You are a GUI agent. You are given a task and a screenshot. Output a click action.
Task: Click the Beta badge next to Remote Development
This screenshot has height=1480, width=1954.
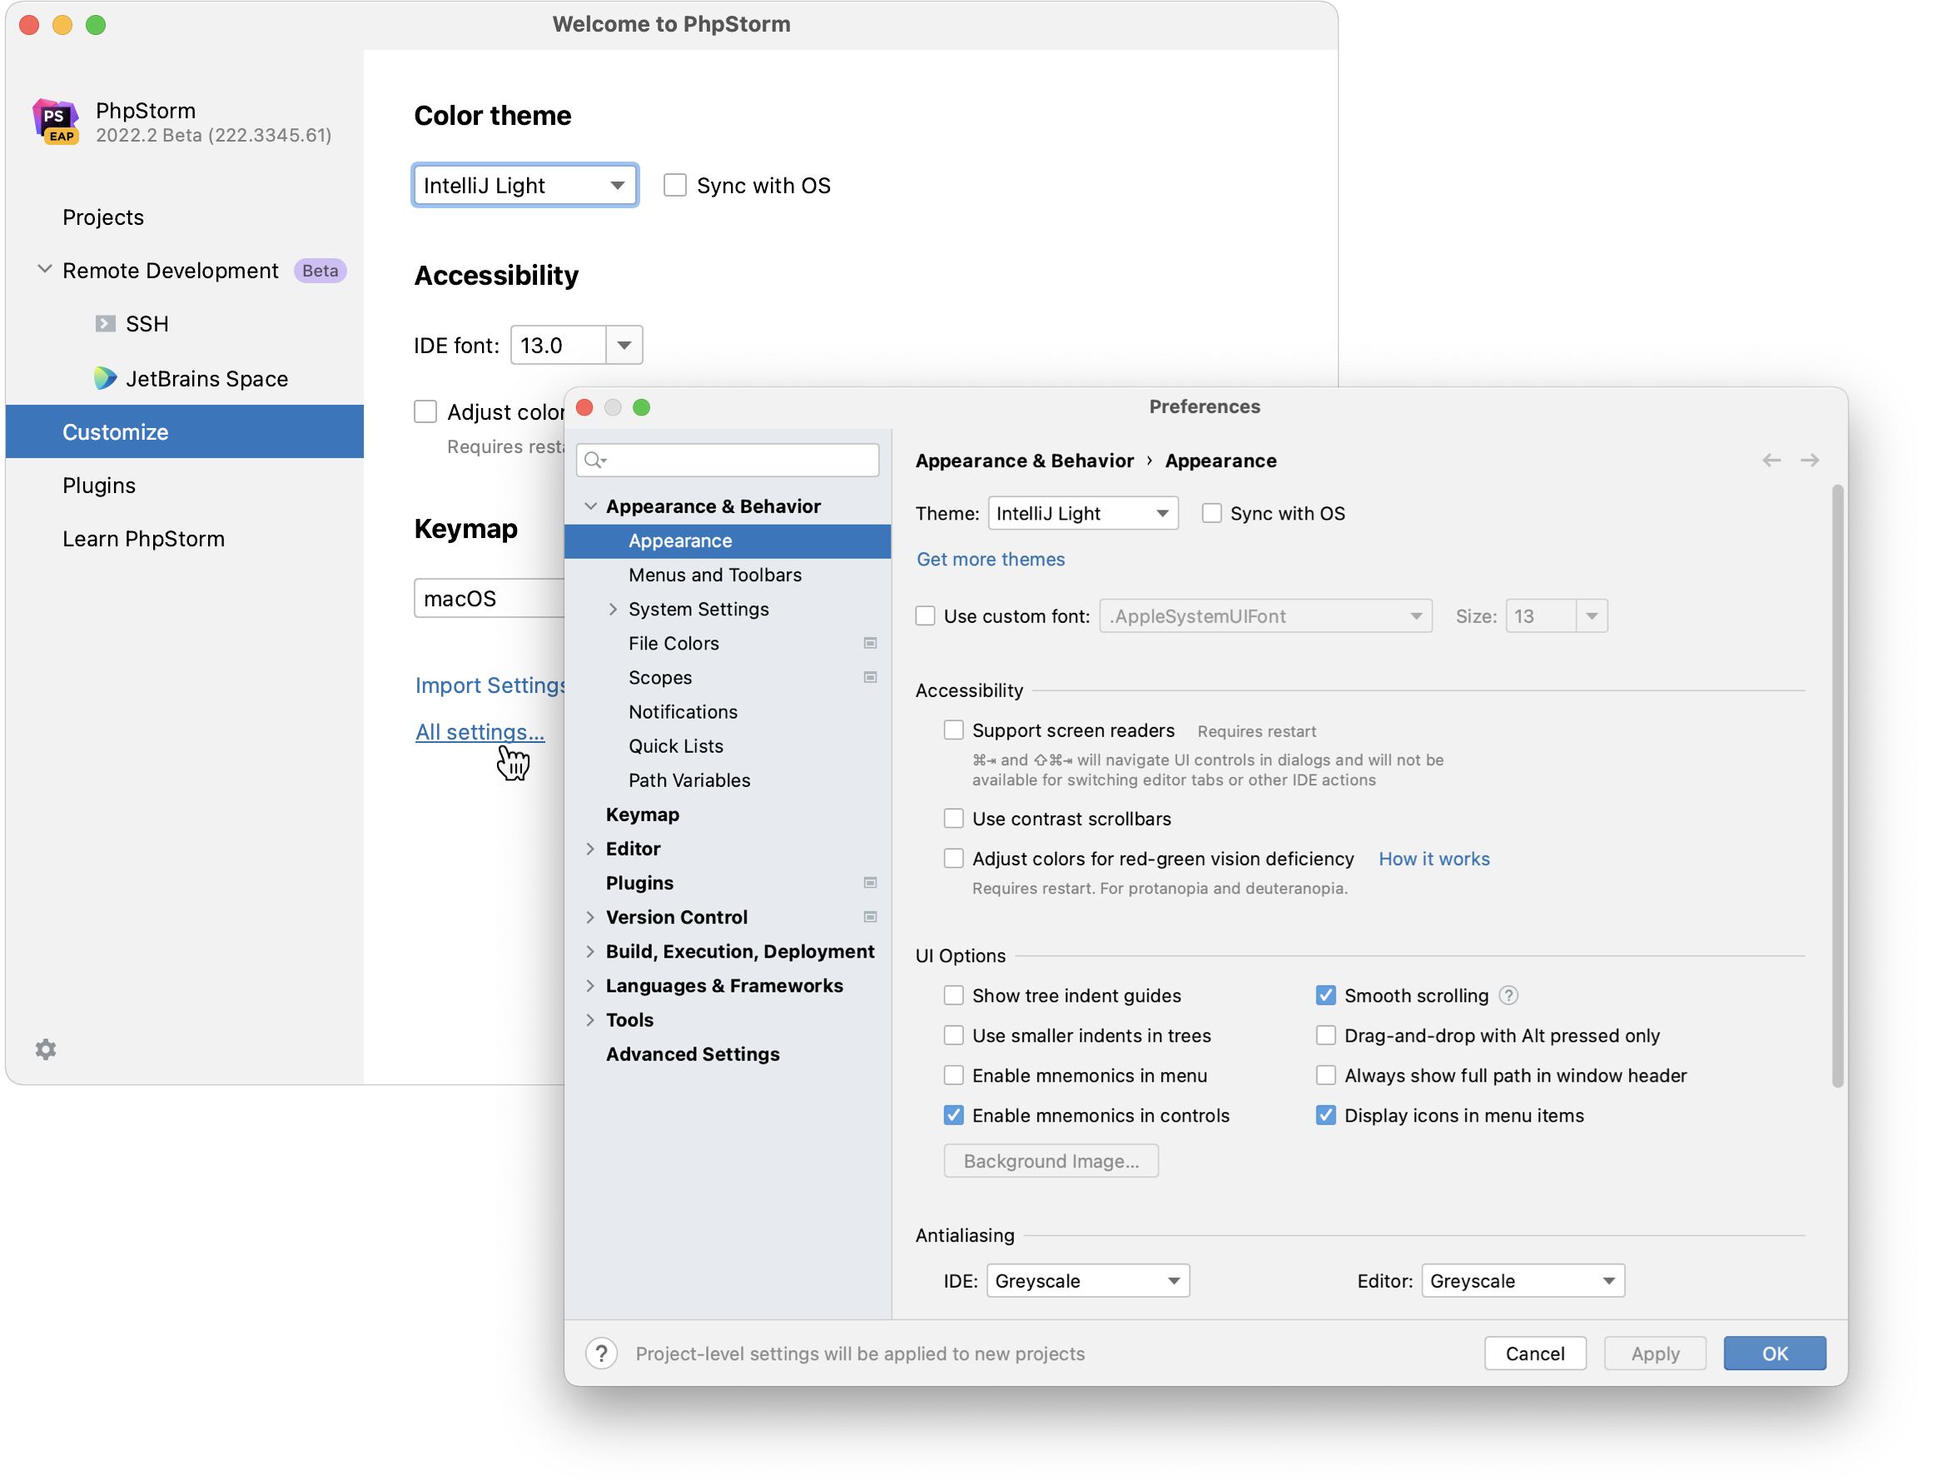tap(320, 271)
